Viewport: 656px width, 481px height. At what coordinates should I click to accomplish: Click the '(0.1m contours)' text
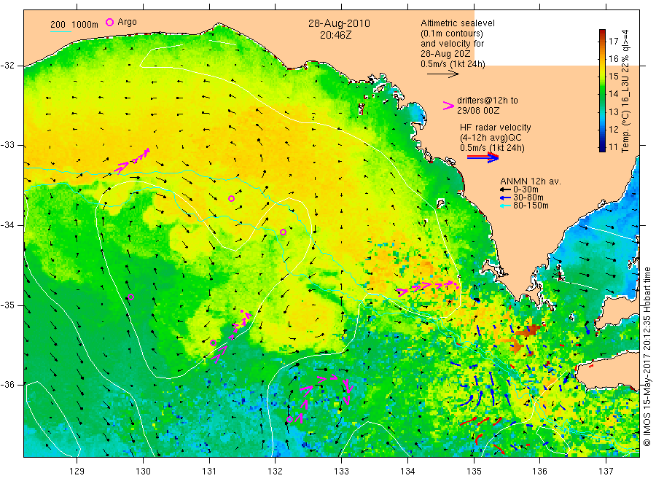[451, 34]
